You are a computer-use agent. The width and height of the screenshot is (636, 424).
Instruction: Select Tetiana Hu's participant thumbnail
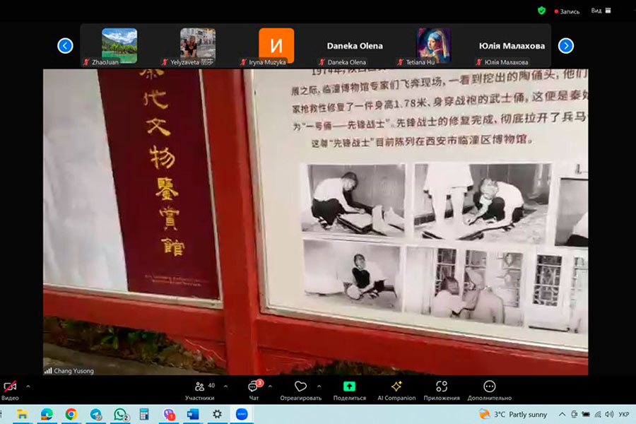(x=433, y=46)
